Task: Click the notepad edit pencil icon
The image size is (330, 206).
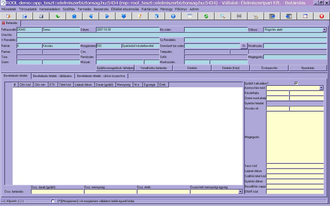Action: pos(140,16)
